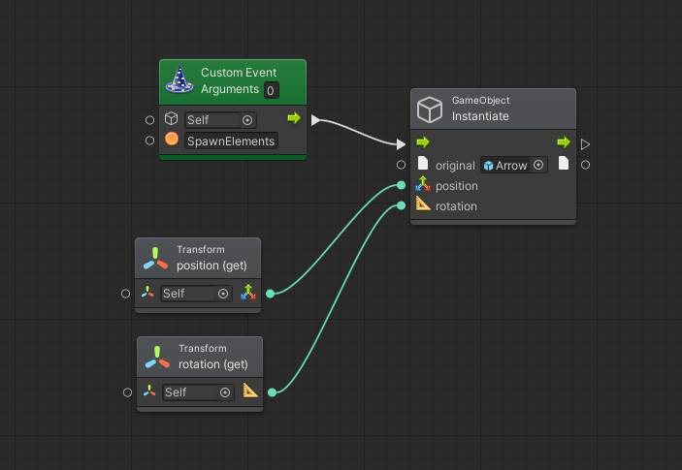Click the SpawnElements event name field
The height and width of the screenshot is (470, 682).
[231, 141]
